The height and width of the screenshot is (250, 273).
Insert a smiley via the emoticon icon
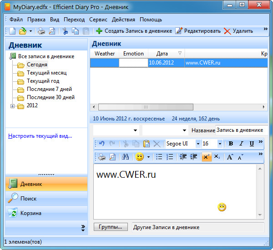(140, 157)
